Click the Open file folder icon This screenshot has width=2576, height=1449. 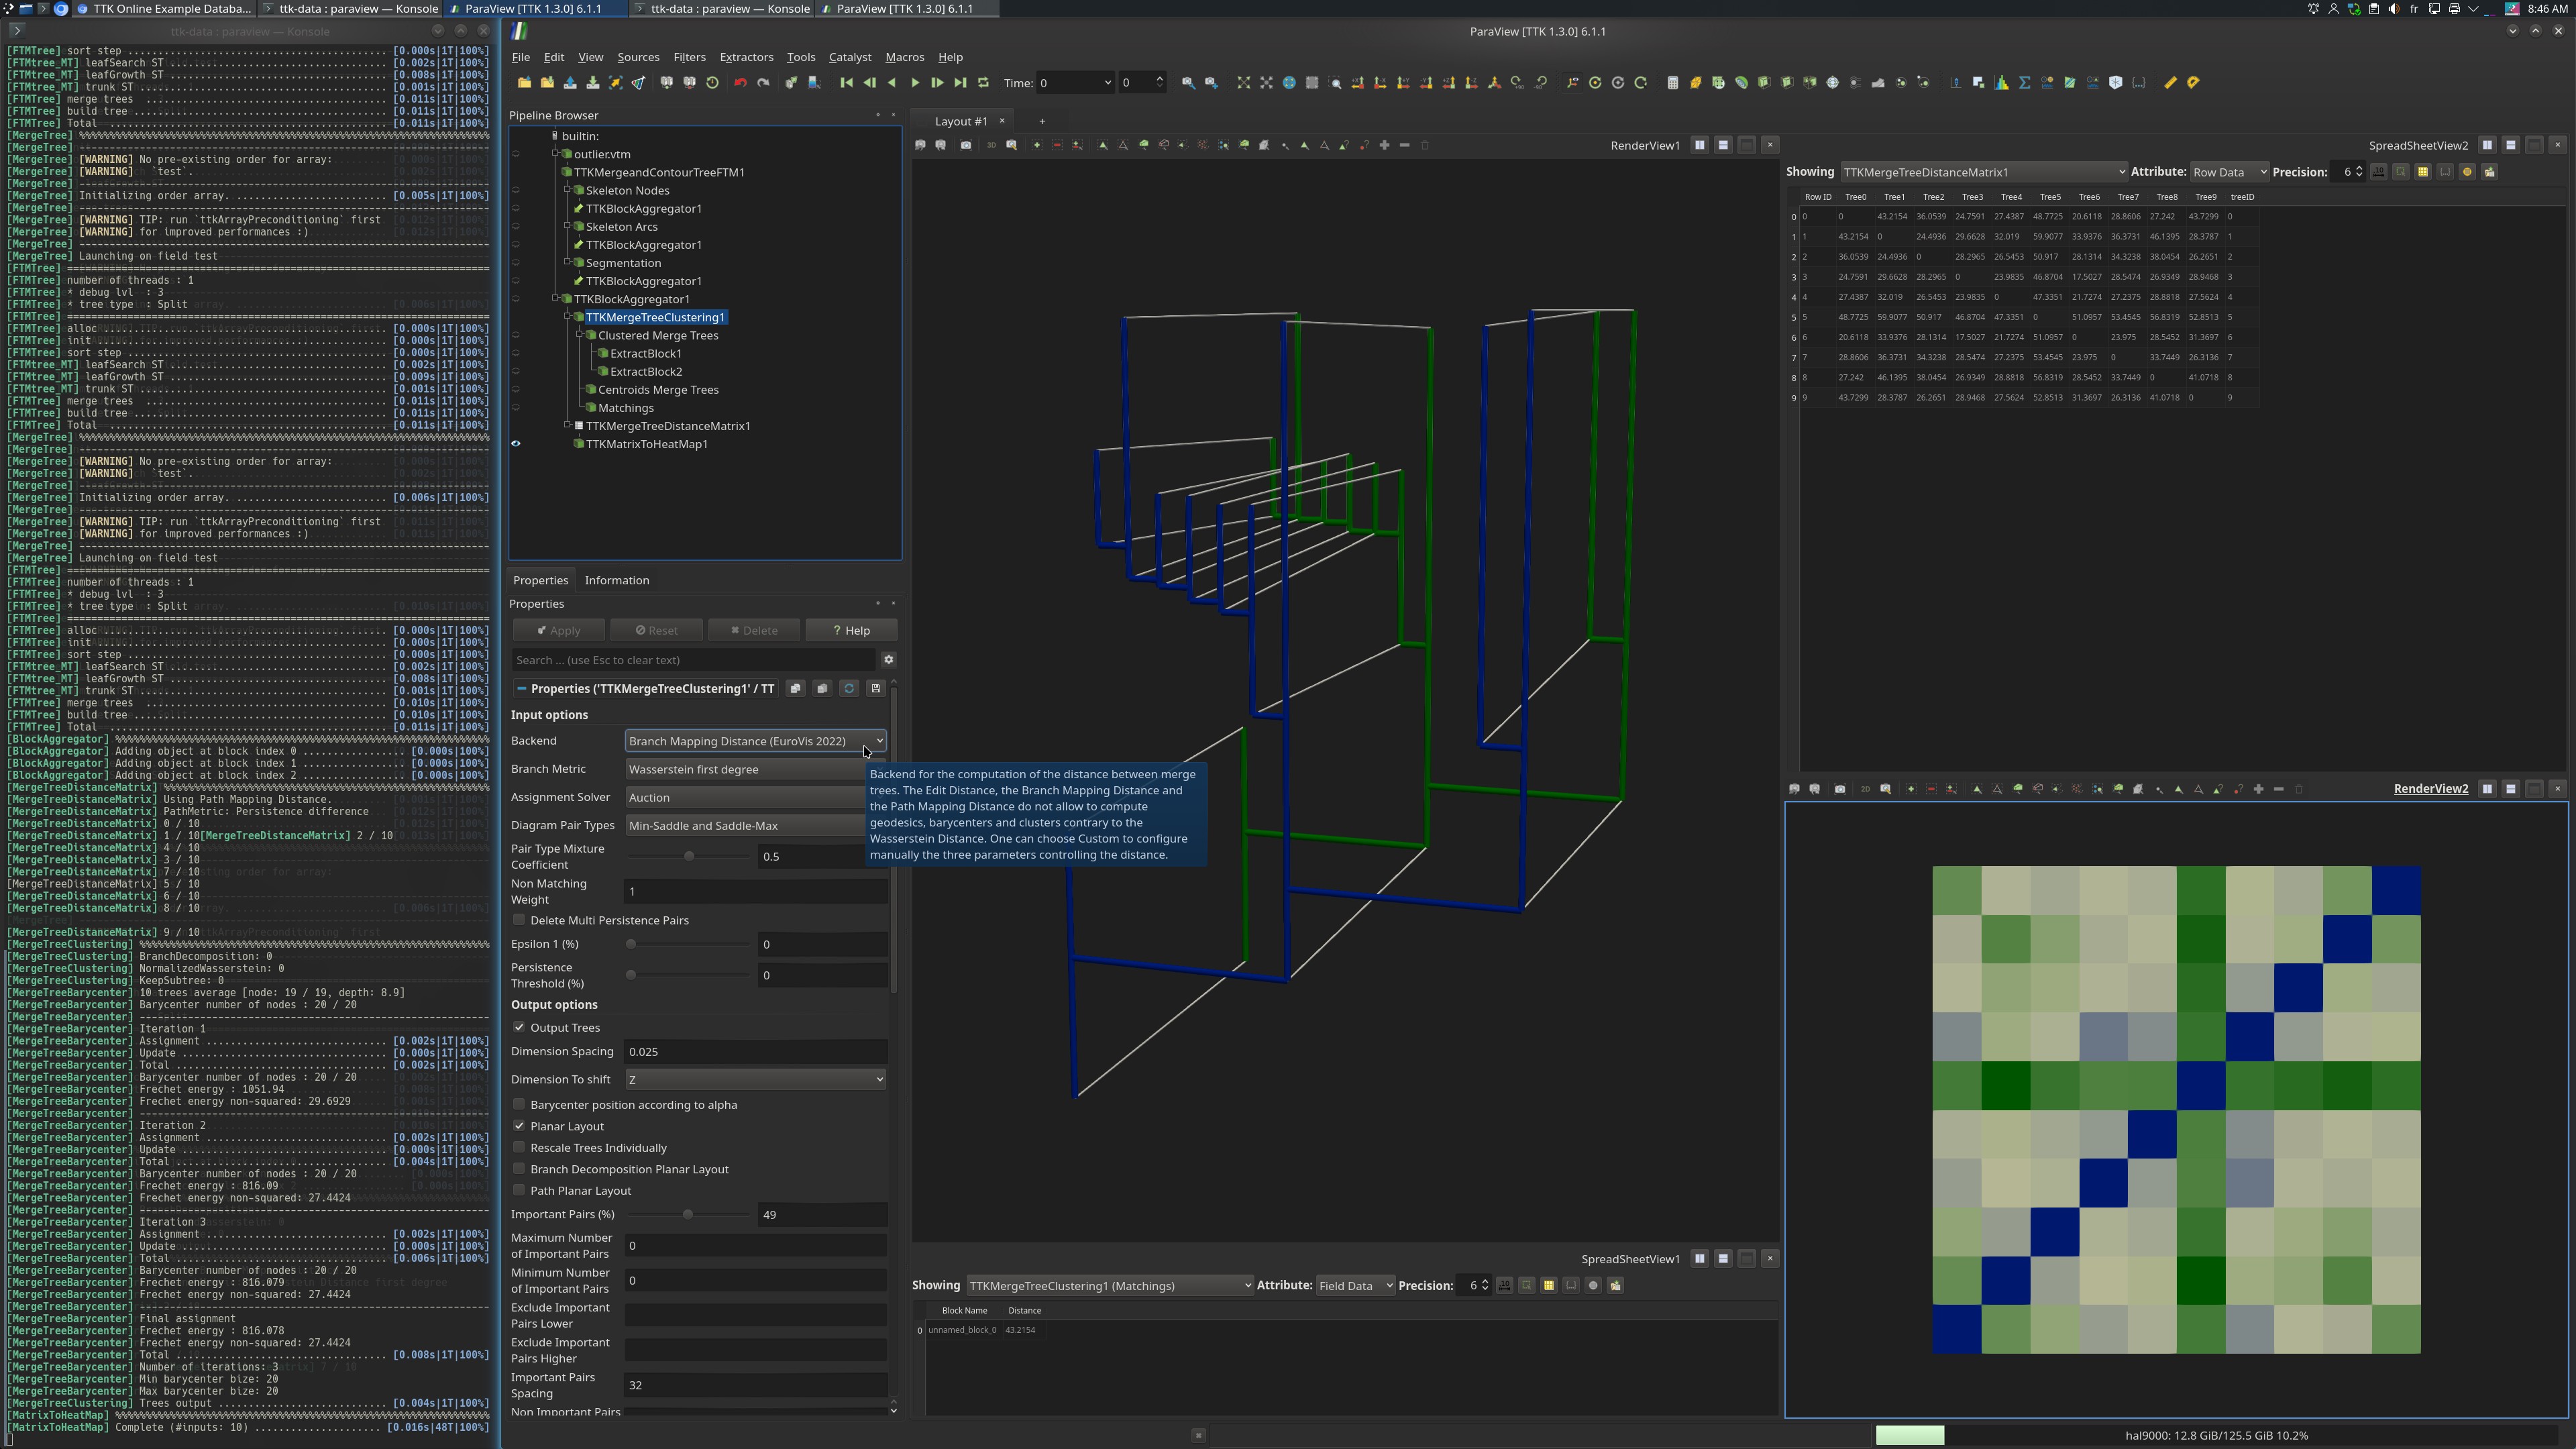pyautogui.click(x=524, y=83)
